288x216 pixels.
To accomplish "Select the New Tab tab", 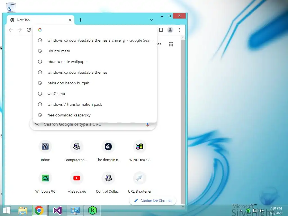I will [x=40, y=20].
